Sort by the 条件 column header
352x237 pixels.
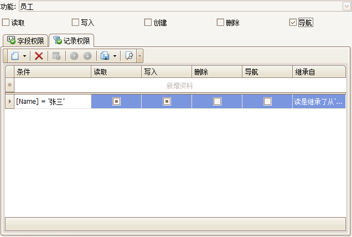[53, 72]
